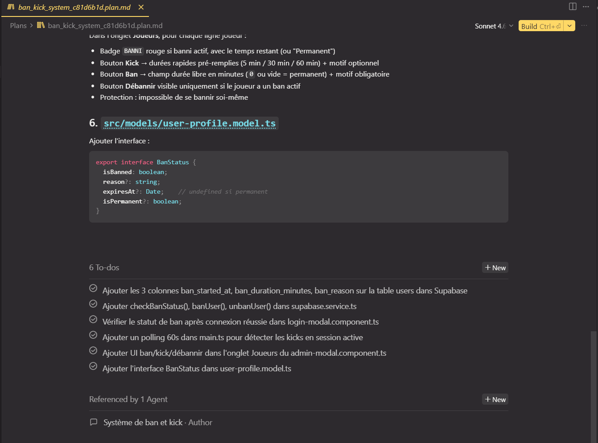
Task: Click the breadcrumb chevron after Plans
Action: point(32,25)
